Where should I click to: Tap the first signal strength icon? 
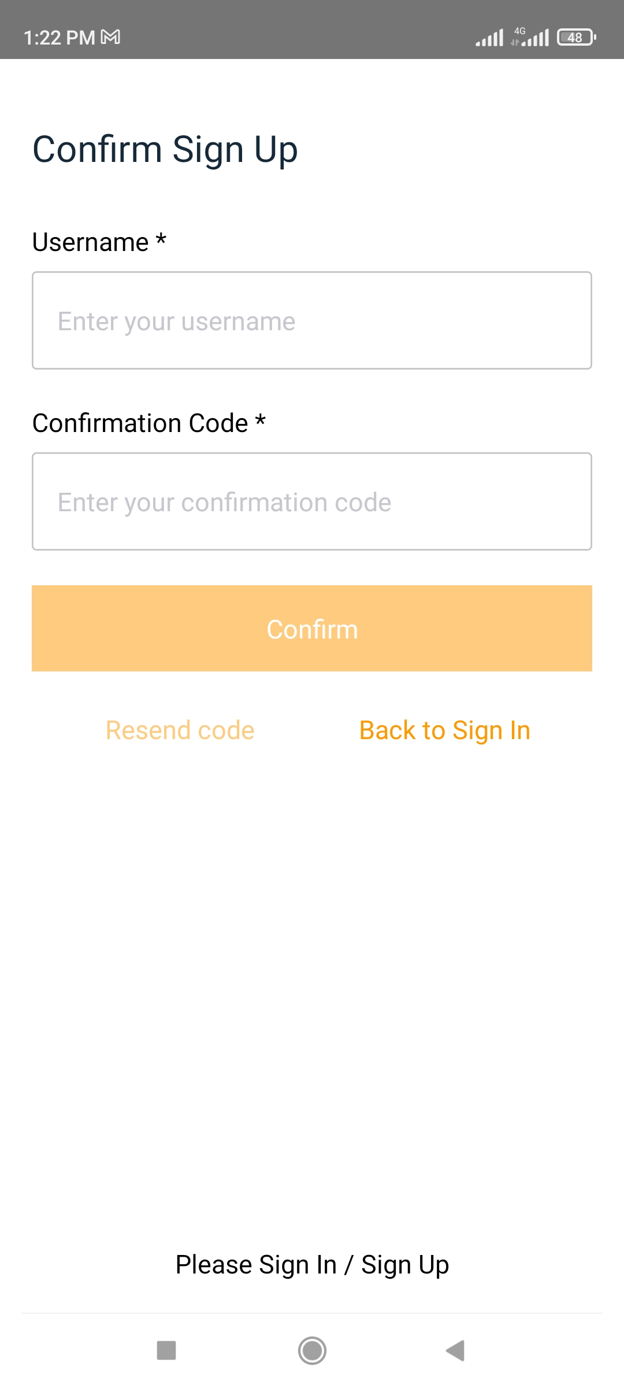(x=489, y=38)
